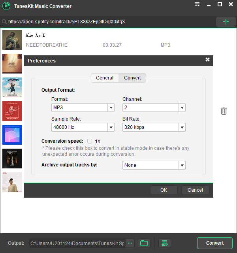Click the TunesKit logo icon
The height and width of the screenshot is (253, 237).
[6, 6]
